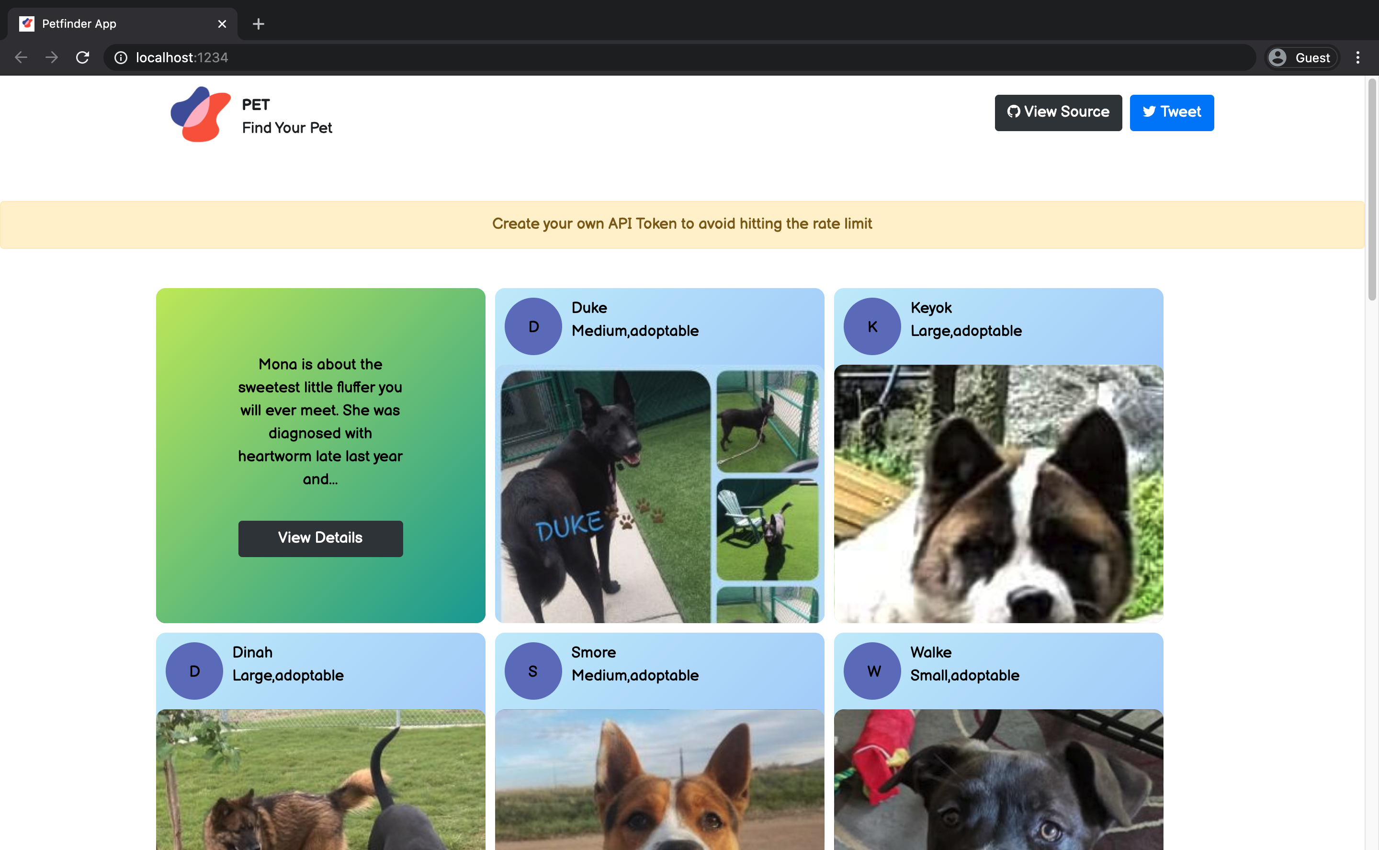This screenshot has height=850, width=1379.
Task: Click the browser forward arrow
Action: pyautogui.click(x=52, y=57)
